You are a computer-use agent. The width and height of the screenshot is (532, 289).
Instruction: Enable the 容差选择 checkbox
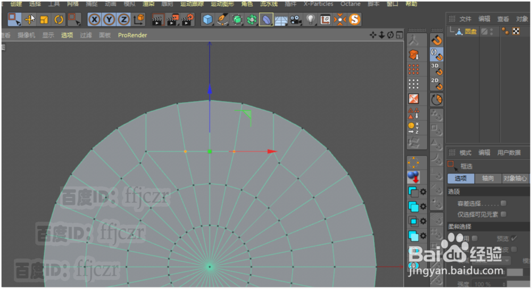click(503, 203)
